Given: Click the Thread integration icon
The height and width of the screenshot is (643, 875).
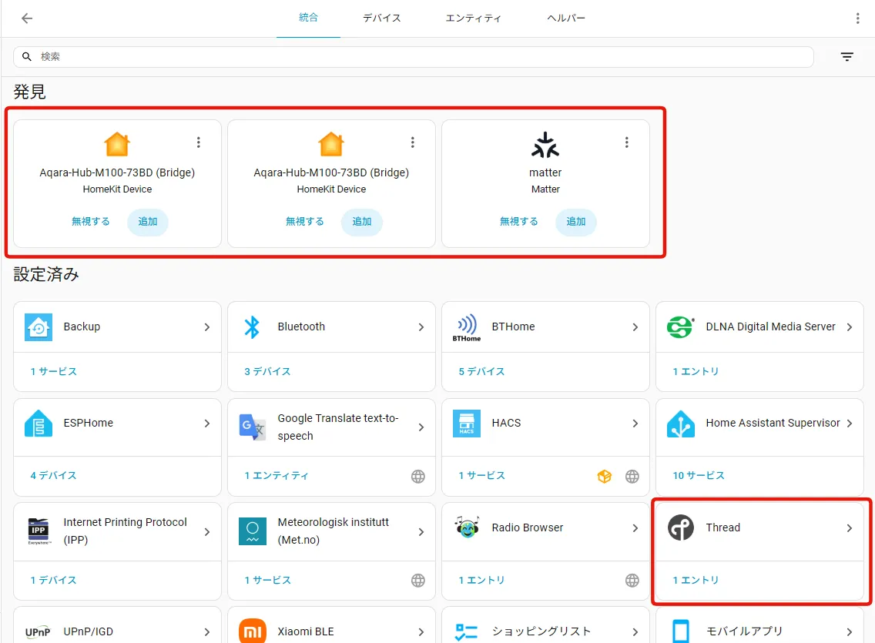Looking at the screenshot, I should pos(680,527).
